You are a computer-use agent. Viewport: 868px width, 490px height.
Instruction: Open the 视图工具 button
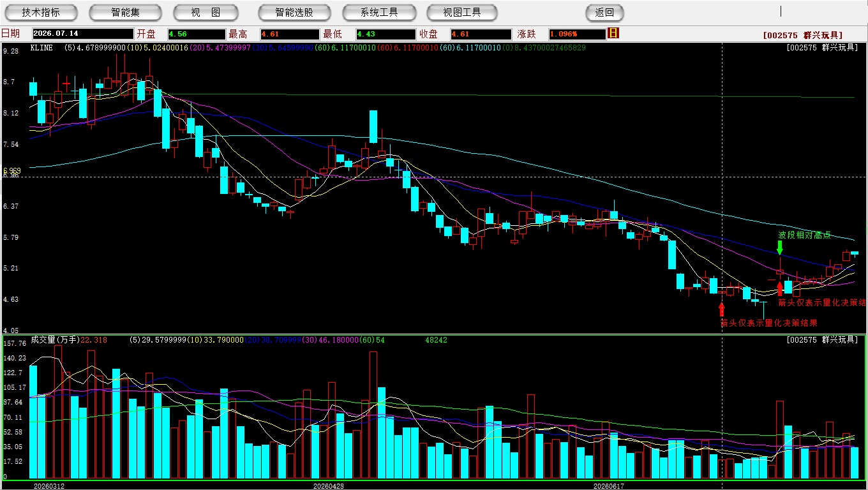click(462, 12)
